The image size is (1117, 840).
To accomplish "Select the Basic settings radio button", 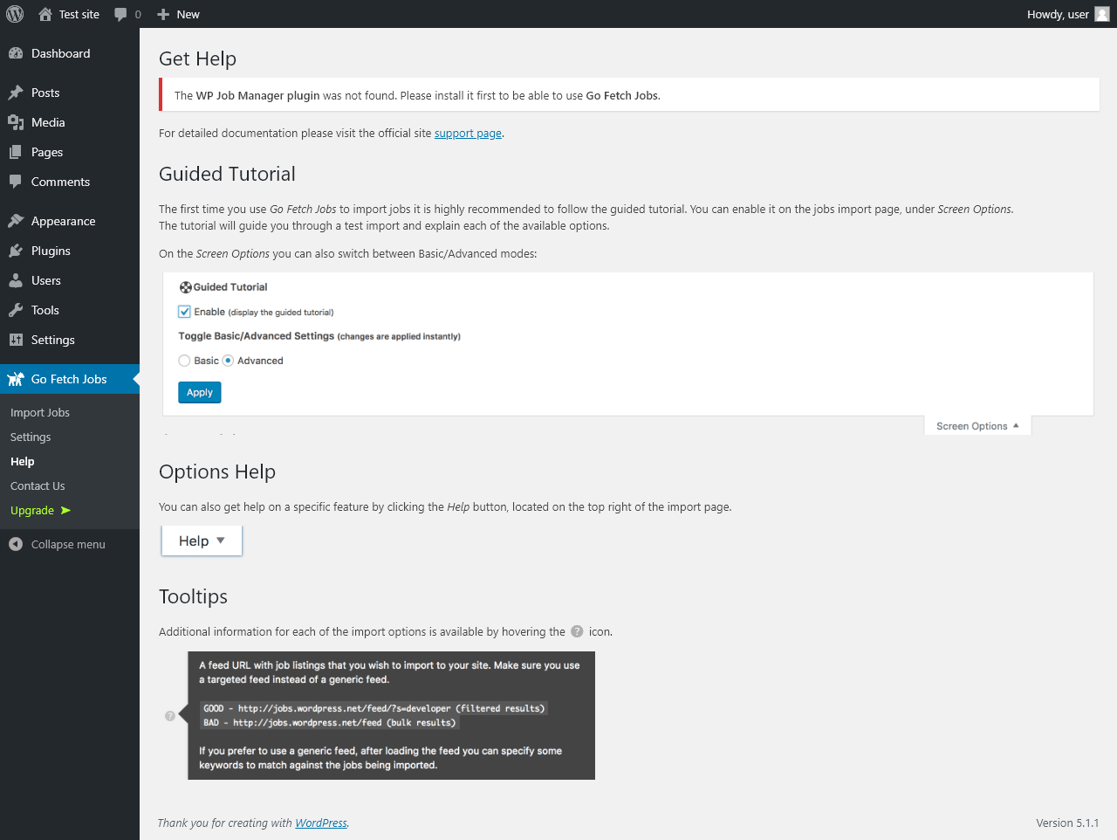I will click(184, 361).
